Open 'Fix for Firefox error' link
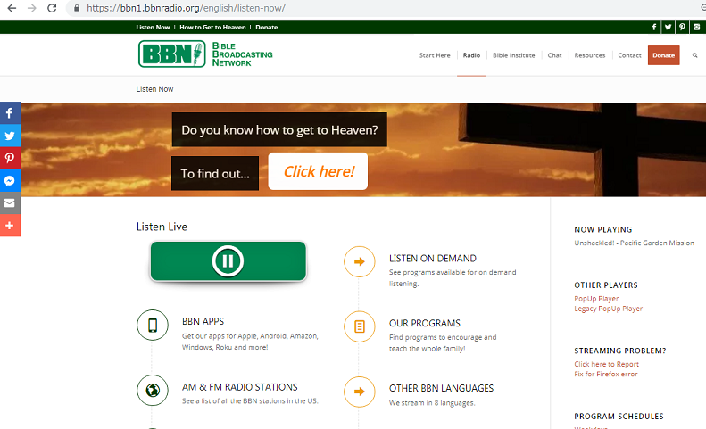The width and height of the screenshot is (706, 429). click(606, 374)
